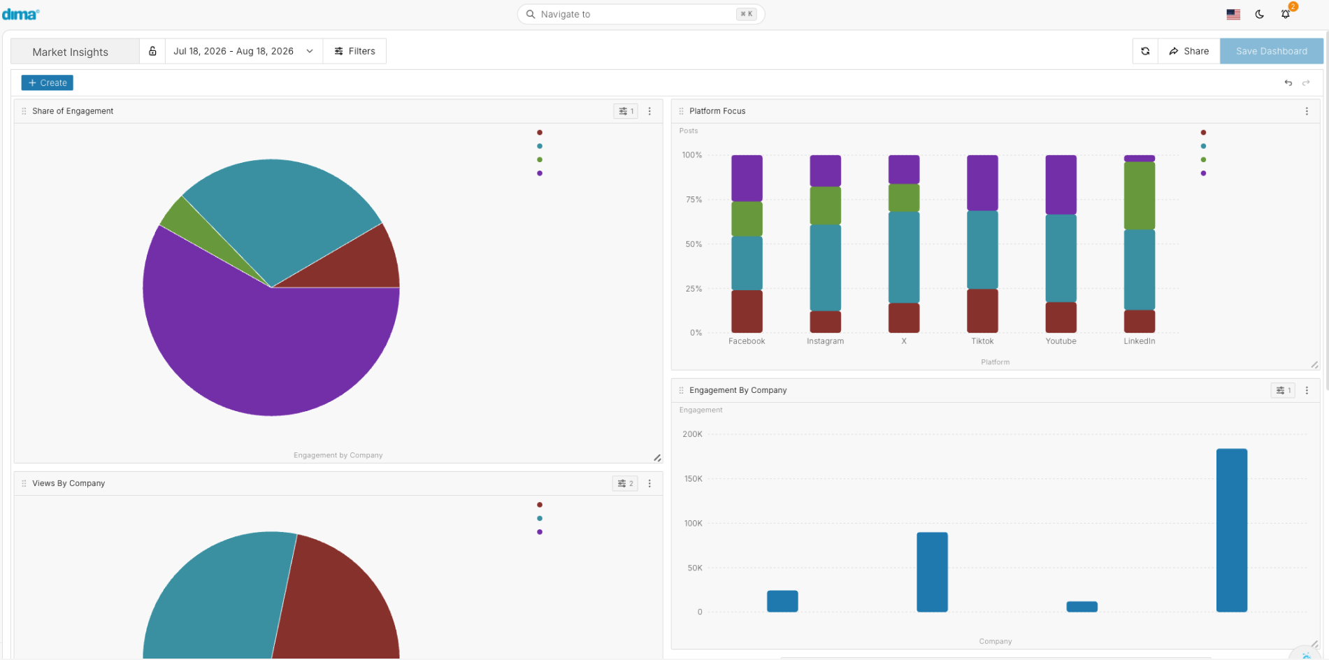Click the "Engagement by Company" pie caption
The image size is (1329, 660).
click(338, 455)
